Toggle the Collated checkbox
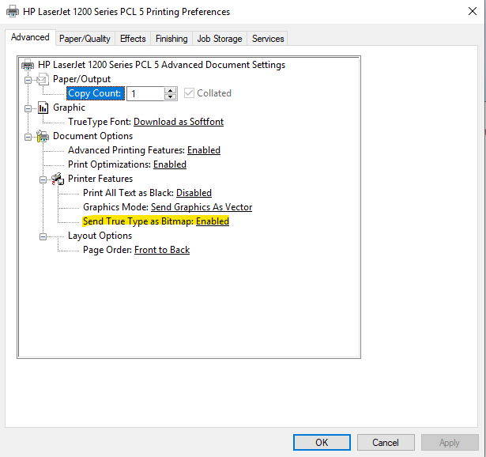Screen dimensions: 486x457 pos(189,93)
